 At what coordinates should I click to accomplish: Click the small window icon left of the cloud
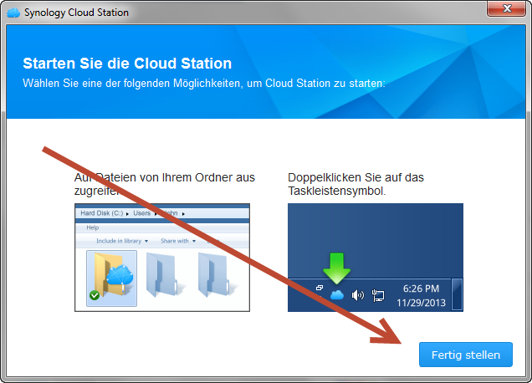(x=320, y=289)
